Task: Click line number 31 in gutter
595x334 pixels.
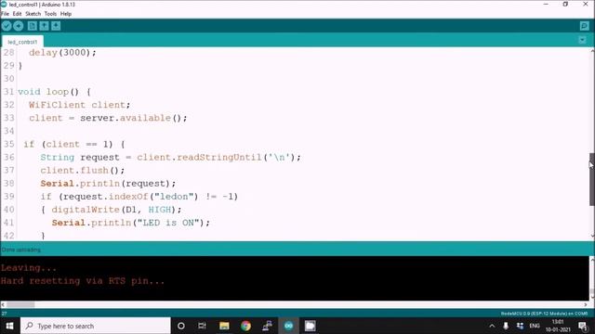Action: pyautogui.click(x=8, y=92)
